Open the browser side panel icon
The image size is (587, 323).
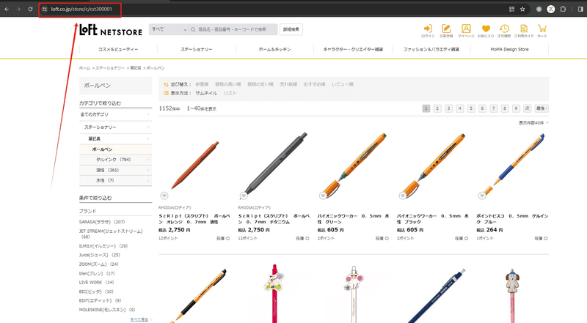tap(580, 9)
